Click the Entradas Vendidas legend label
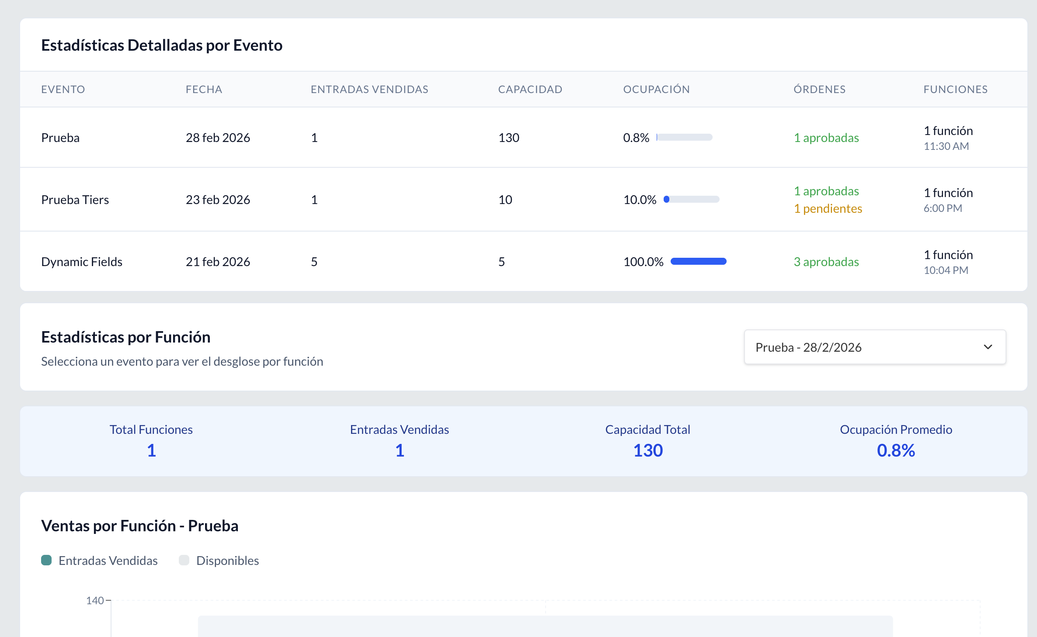 [x=108, y=561]
